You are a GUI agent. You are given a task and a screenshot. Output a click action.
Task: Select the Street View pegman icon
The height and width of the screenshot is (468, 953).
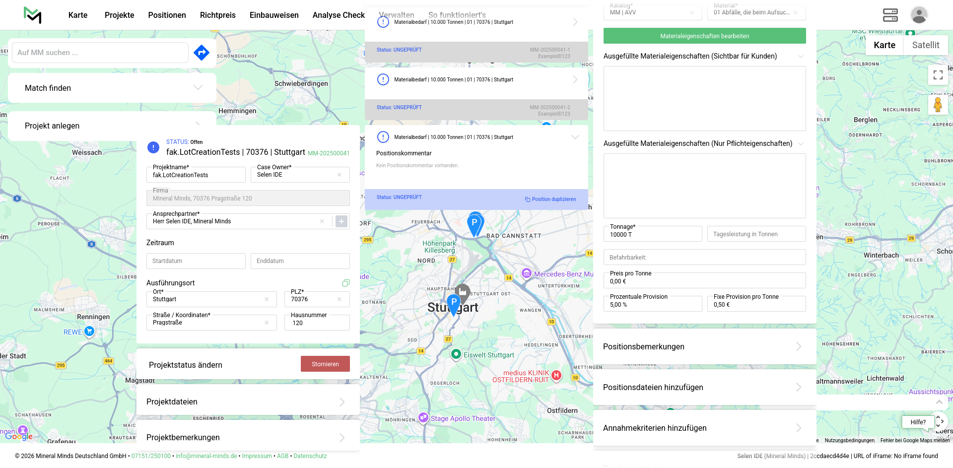938,105
